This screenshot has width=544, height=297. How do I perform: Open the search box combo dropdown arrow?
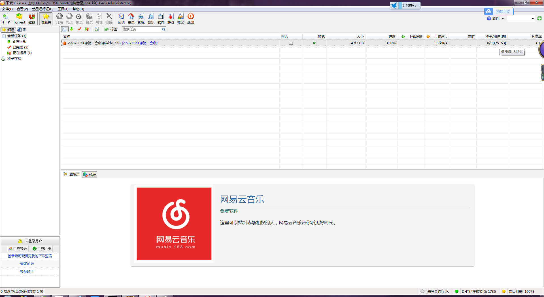click(x=533, y=19)
